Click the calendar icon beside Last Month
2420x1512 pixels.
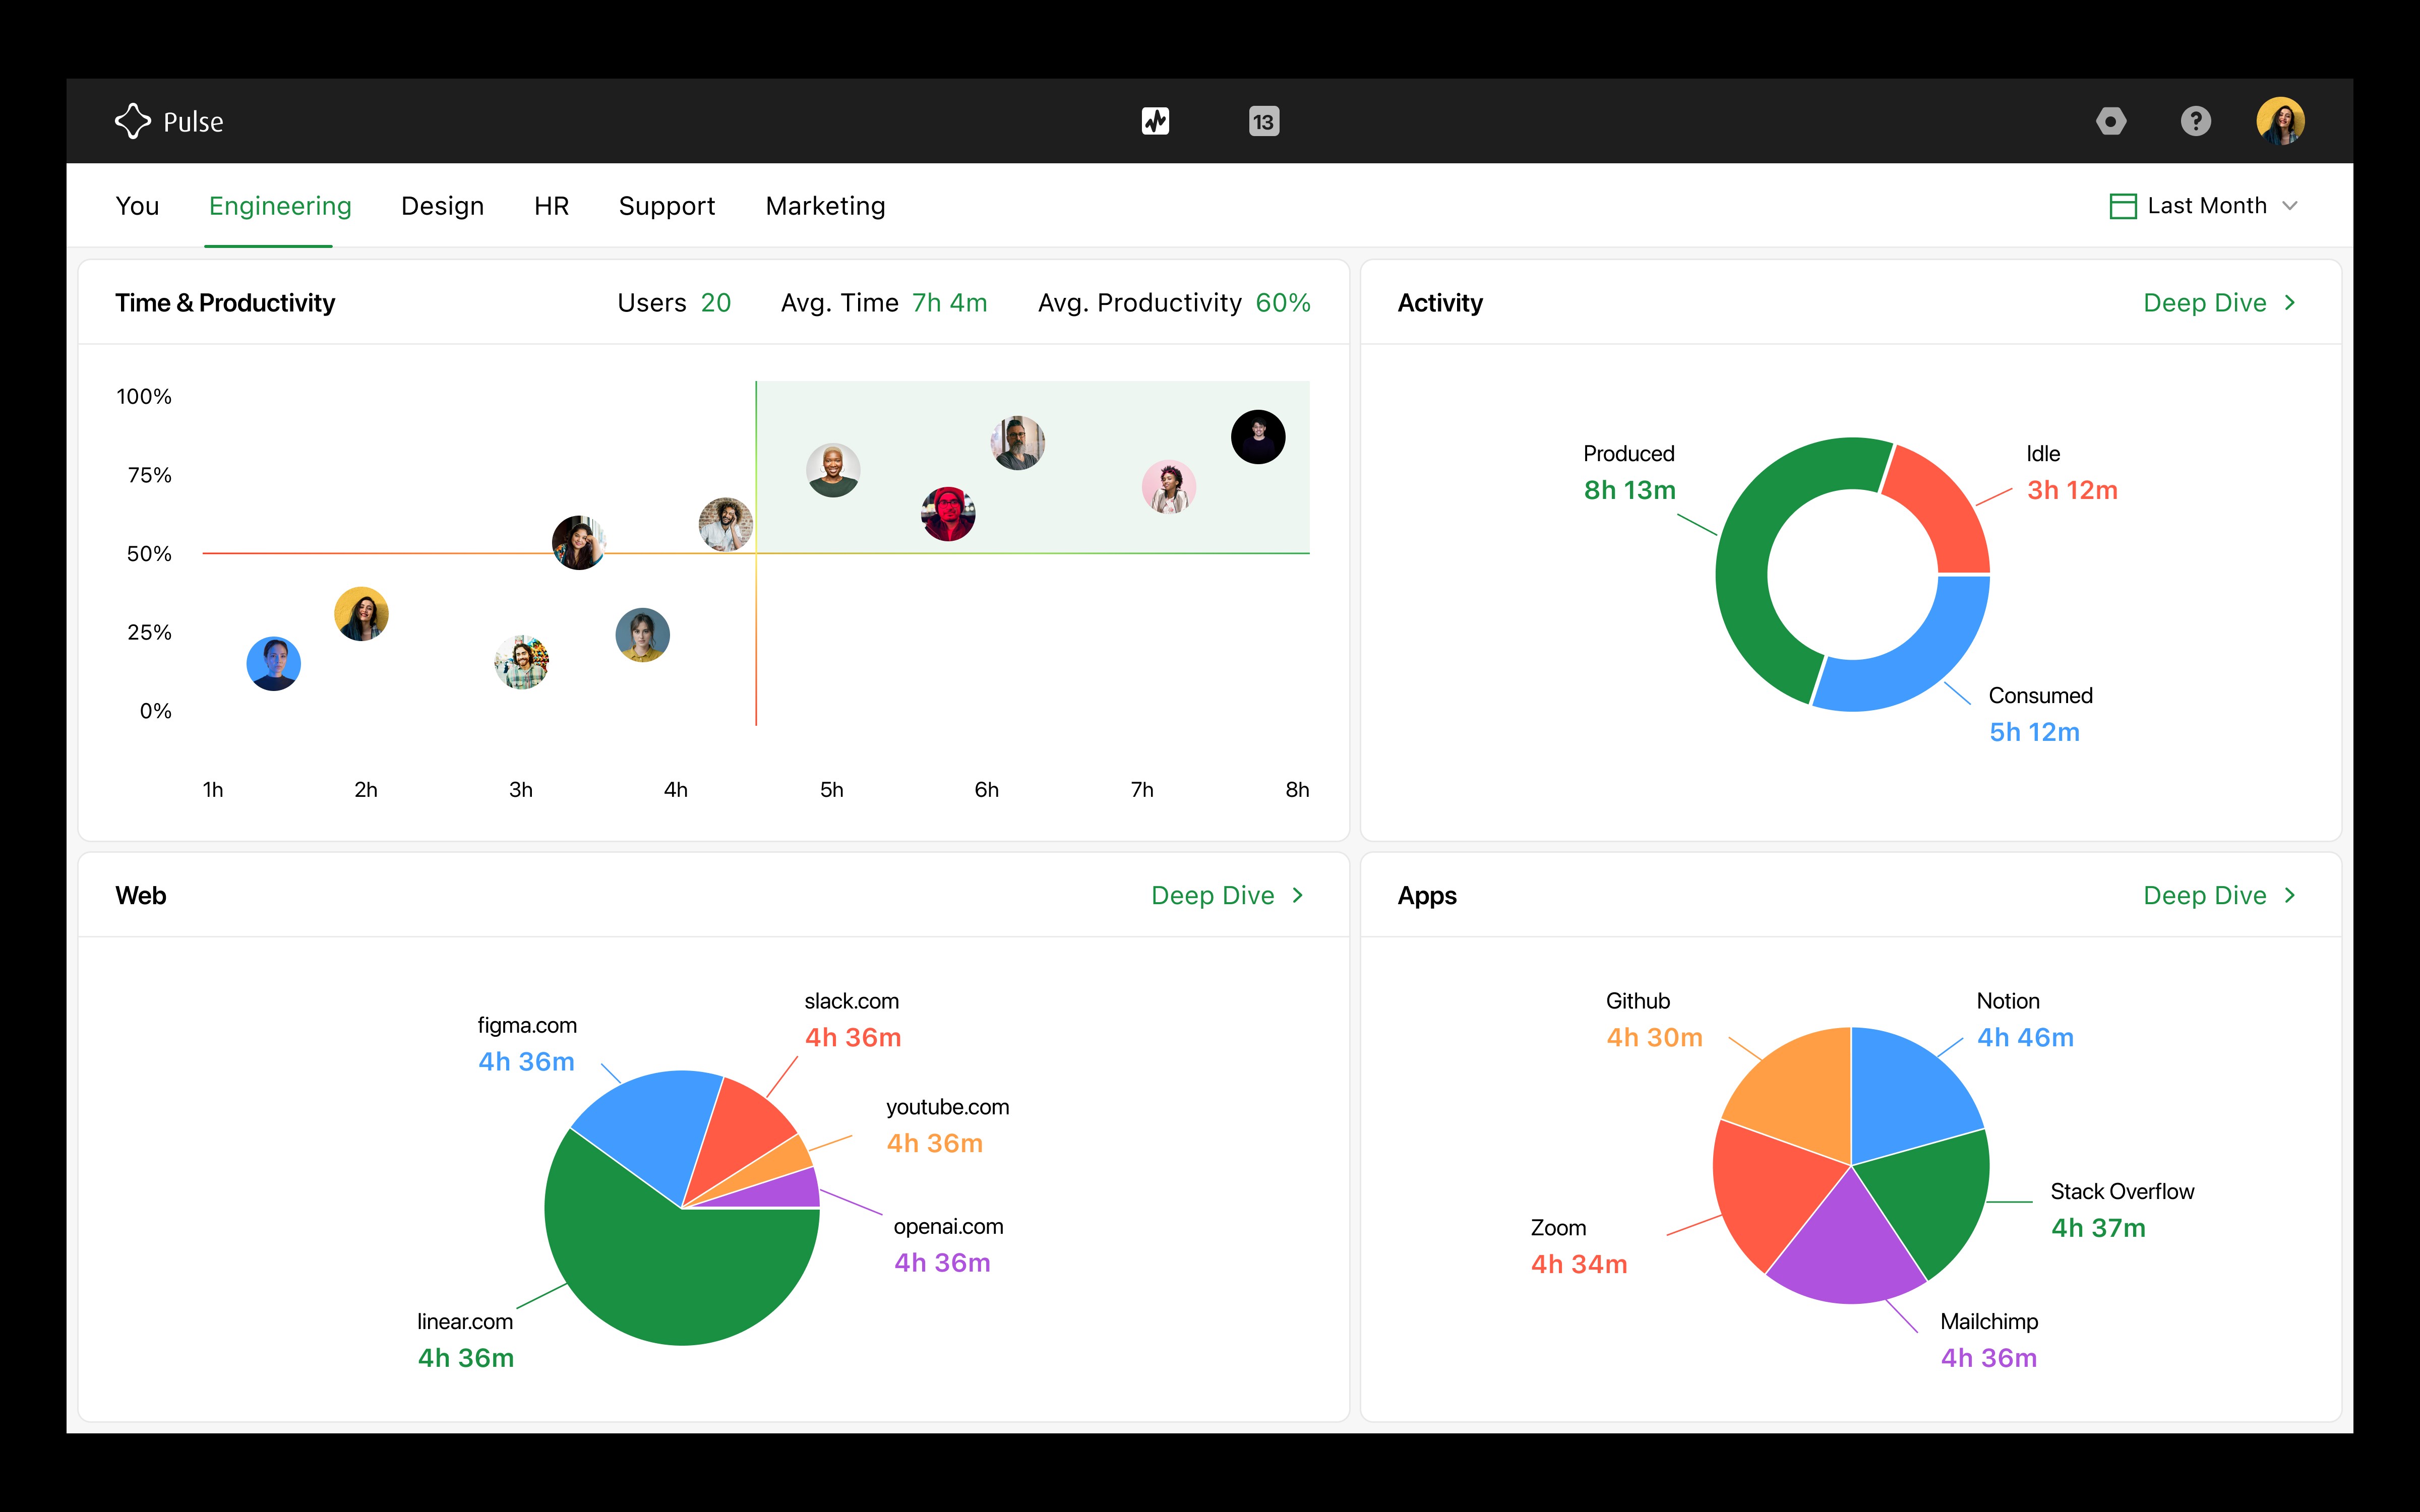pyautogui.click(x=2122, y=206)
